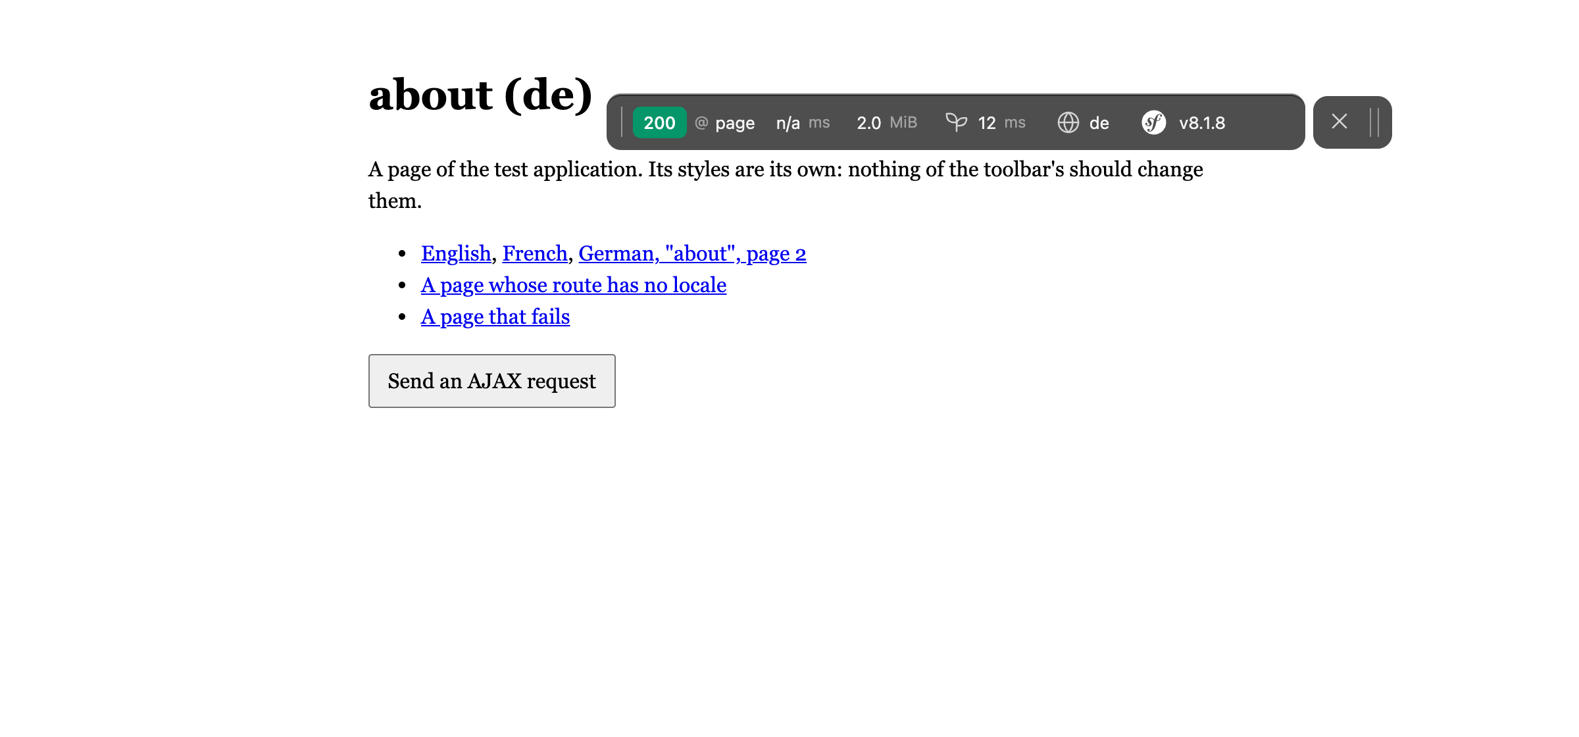Viewport: 1579px width, 737px height.
Task: Click the Symfony logo icon
Action: (x=1153, y=122)
